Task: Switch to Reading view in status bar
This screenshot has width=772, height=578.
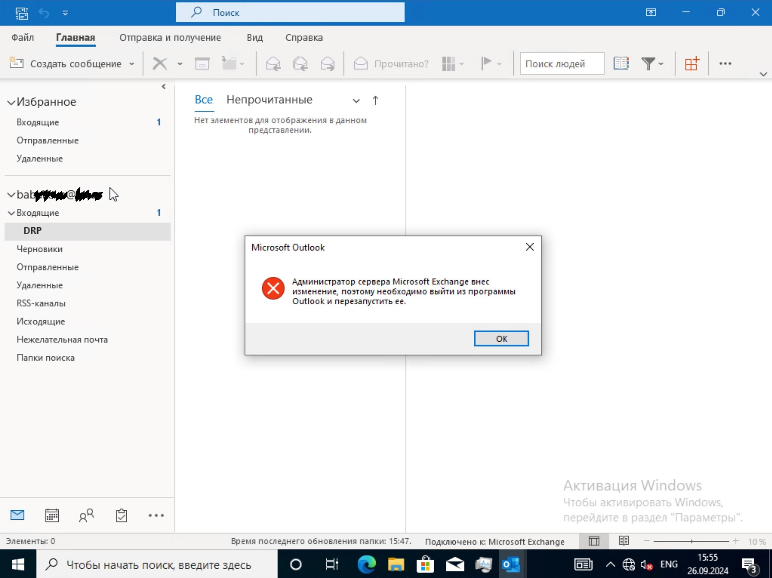Action: point(623,541)
